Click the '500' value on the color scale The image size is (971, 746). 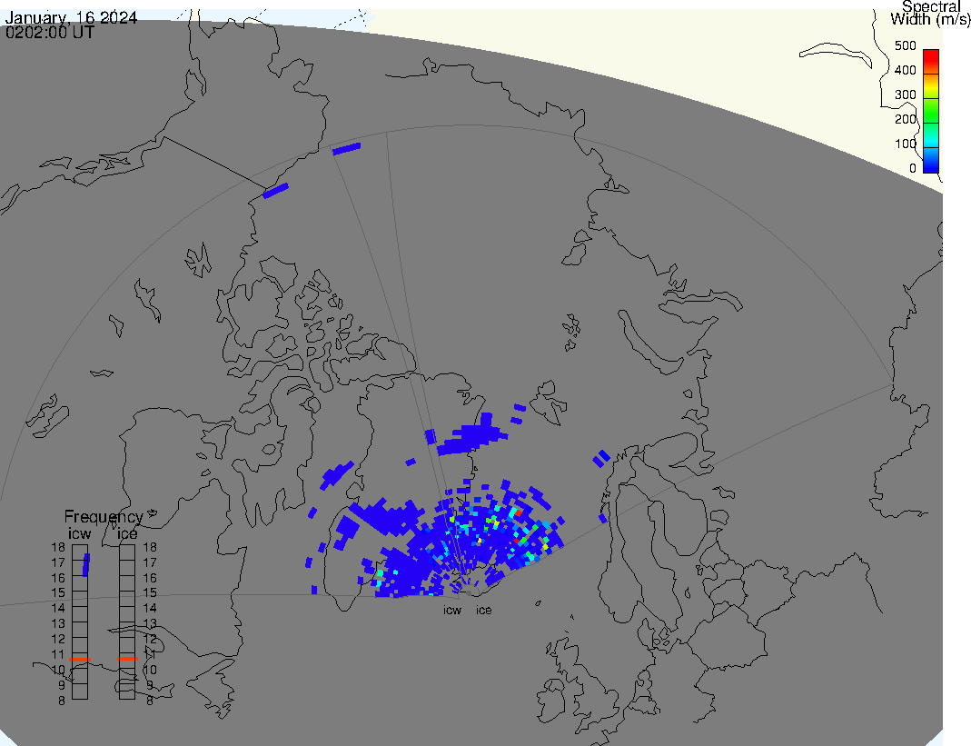point(906,45)
